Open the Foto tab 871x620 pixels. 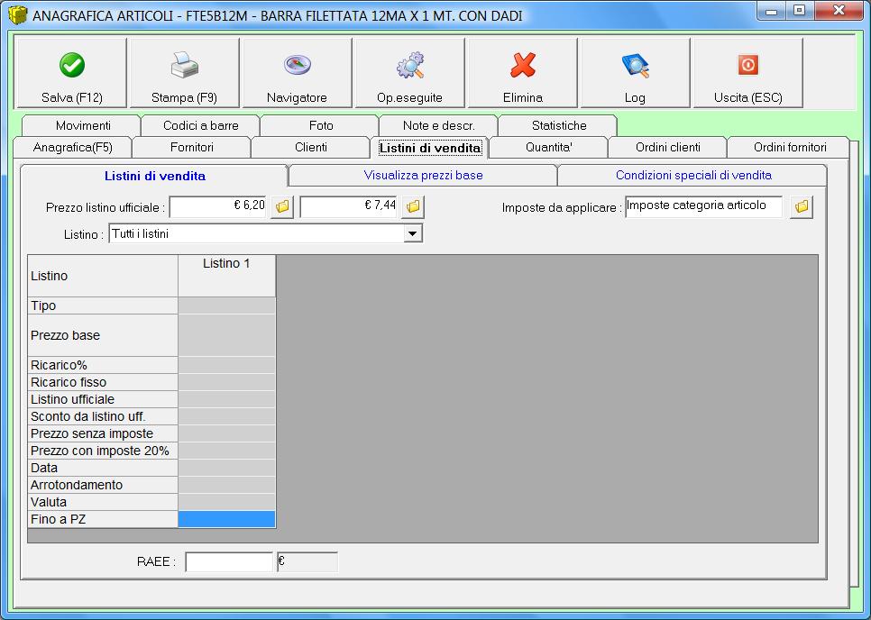click(320, 125)
